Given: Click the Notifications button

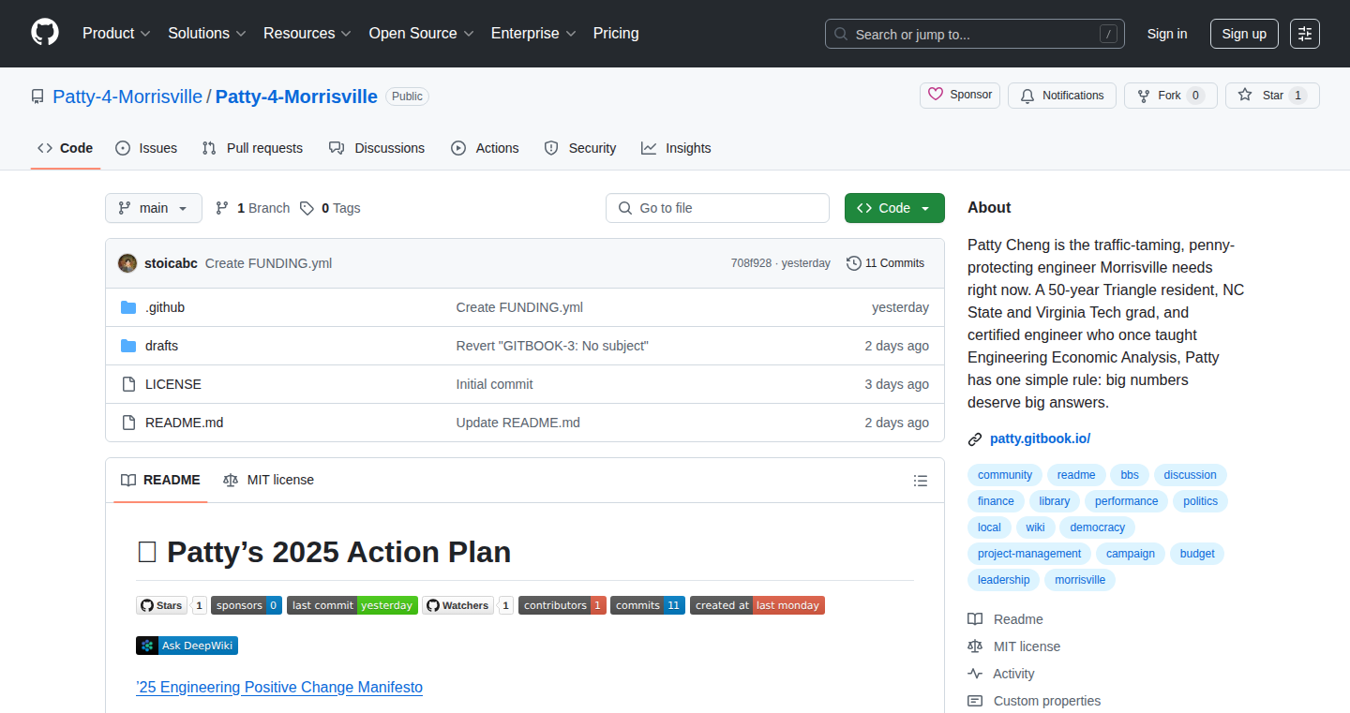Looking at the screenshot, I should pos(1062,96).
